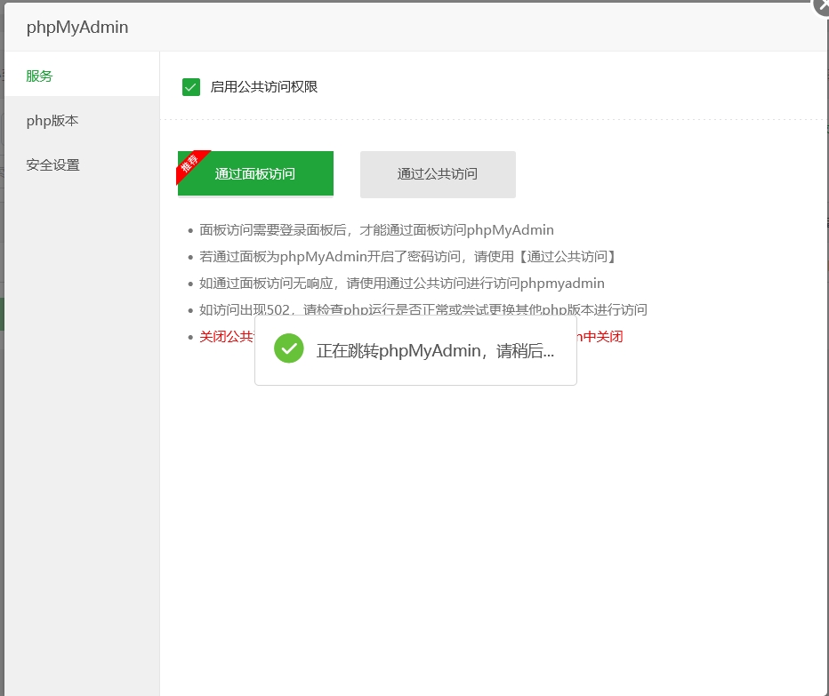Image resolution: width=829 pixels, height=696 pixels.
Task: Click the 通过公共访问 button
Action: [438, 174]
